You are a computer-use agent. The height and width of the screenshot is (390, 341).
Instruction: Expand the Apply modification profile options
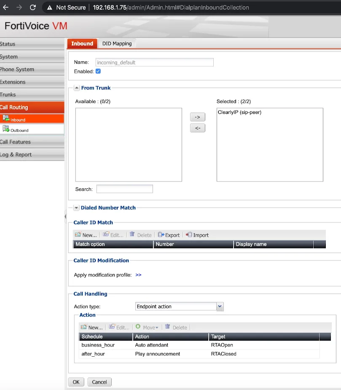click(138, 275)
